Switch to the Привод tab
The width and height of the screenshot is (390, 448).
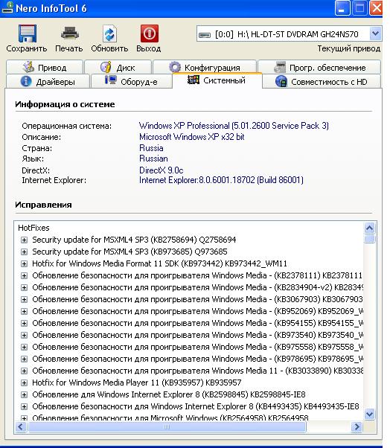coord(45,68)
